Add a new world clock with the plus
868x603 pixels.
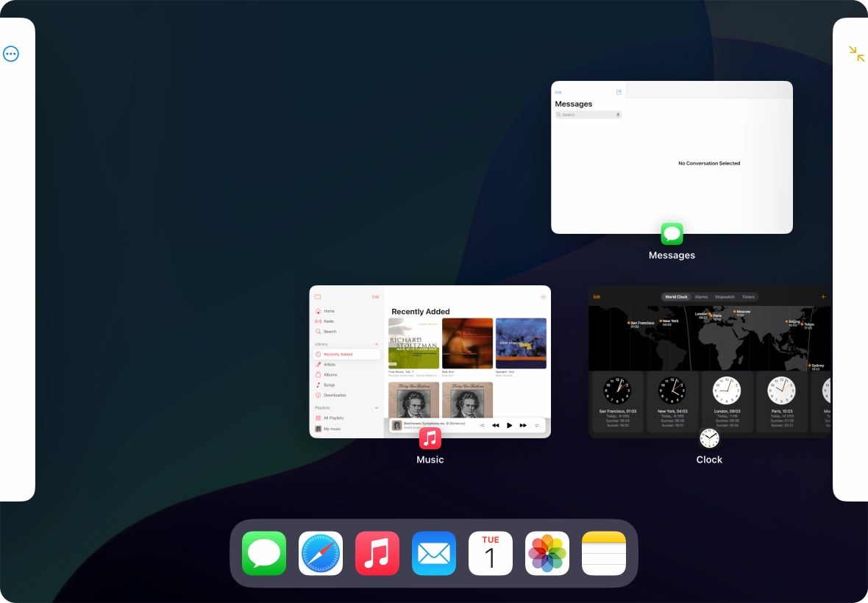[823, 296]
